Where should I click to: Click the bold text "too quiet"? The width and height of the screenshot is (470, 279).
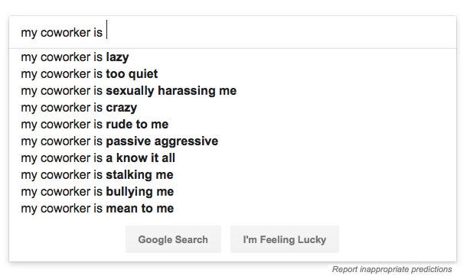pos(132,74)
